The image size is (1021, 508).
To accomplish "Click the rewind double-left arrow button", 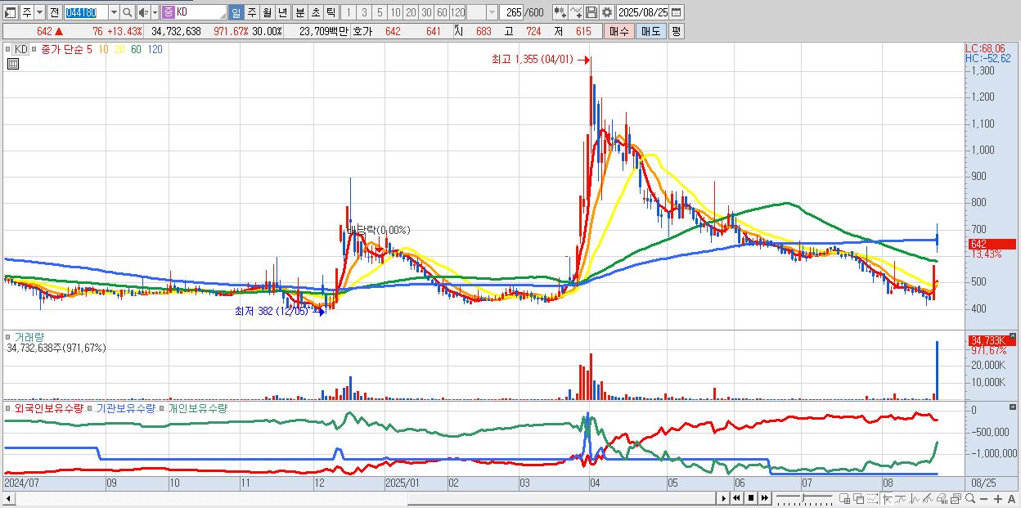I will coord(736,498).
